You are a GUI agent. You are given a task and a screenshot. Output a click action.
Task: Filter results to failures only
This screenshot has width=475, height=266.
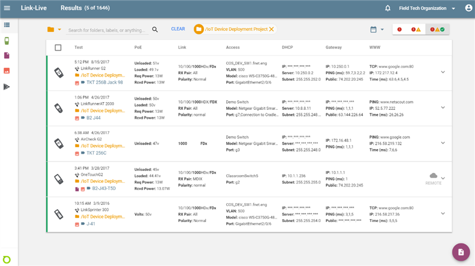400,29
